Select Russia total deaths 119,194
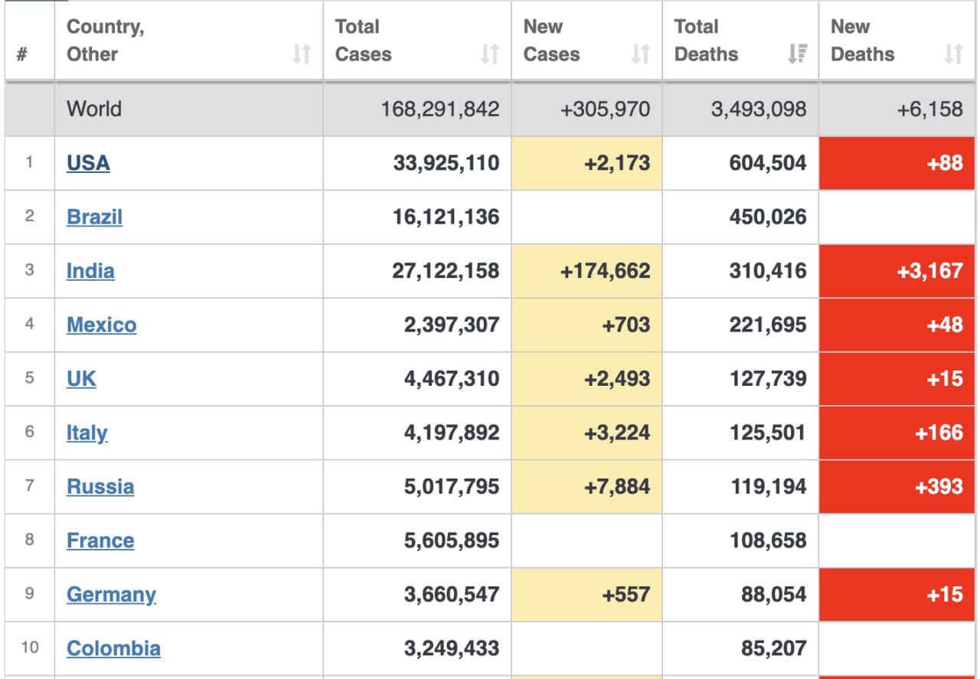The height and width of the screenshot is (679, 980). (x=768, y=487)
